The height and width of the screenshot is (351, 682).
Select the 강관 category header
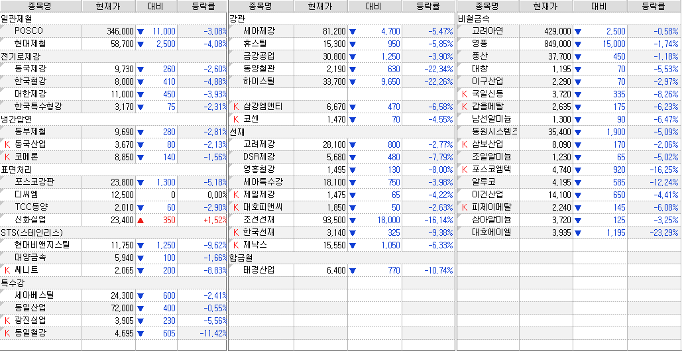pyautogui.click(x=237, y=19)
